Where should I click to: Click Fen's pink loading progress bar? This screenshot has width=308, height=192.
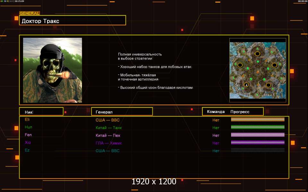[258, 135]
